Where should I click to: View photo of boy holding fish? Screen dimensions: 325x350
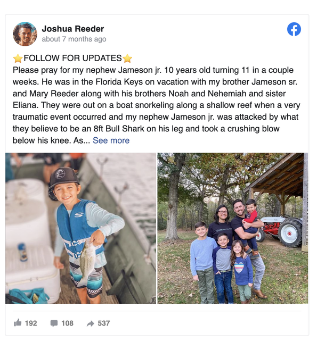tap(80, 228)
